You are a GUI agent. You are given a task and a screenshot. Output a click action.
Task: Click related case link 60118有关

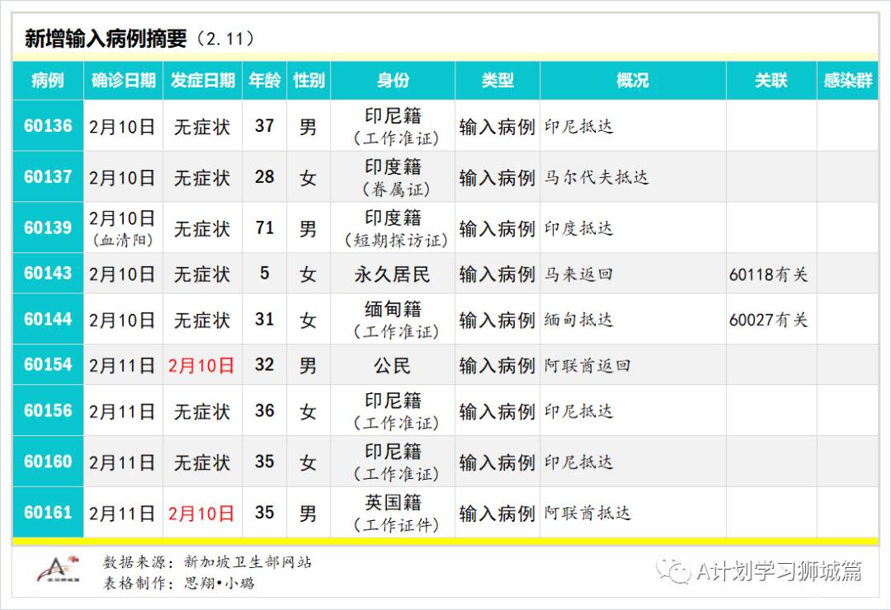[x=769, y=274]
